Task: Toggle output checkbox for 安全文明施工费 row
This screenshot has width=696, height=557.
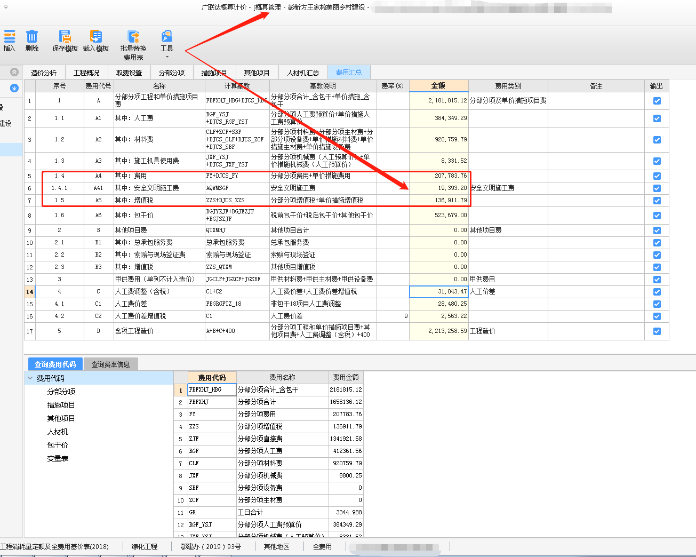Action: click(x=657, y=188)
